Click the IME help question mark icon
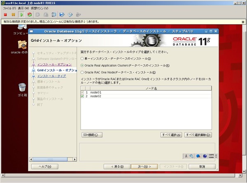The image size is (247, 183). [x=205, y=156]
